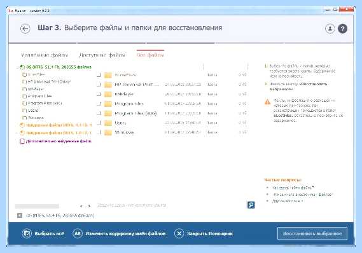Open the second FAQ link about file contents
The height and width of the screenshot is (253, 362).
[x=302, y=195]
